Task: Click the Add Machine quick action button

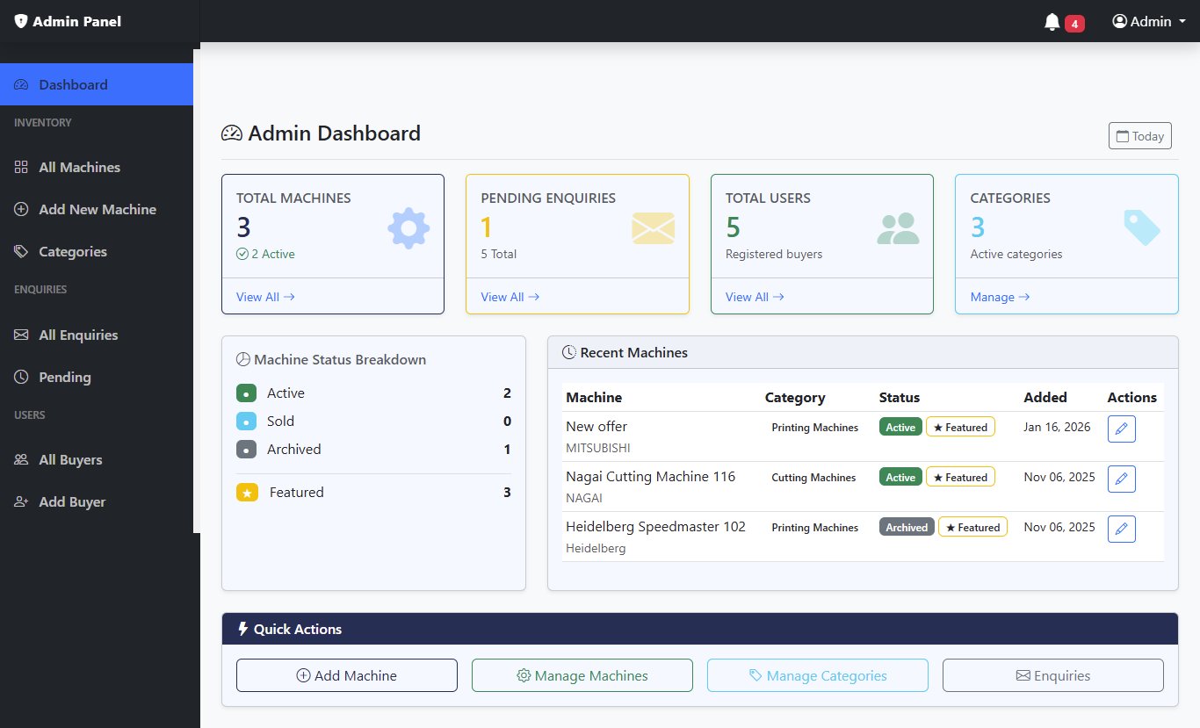Action: pos(346,674)
